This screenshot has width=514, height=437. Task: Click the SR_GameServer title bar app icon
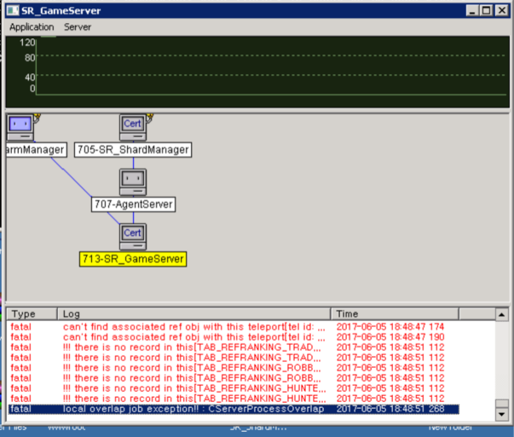13,9
